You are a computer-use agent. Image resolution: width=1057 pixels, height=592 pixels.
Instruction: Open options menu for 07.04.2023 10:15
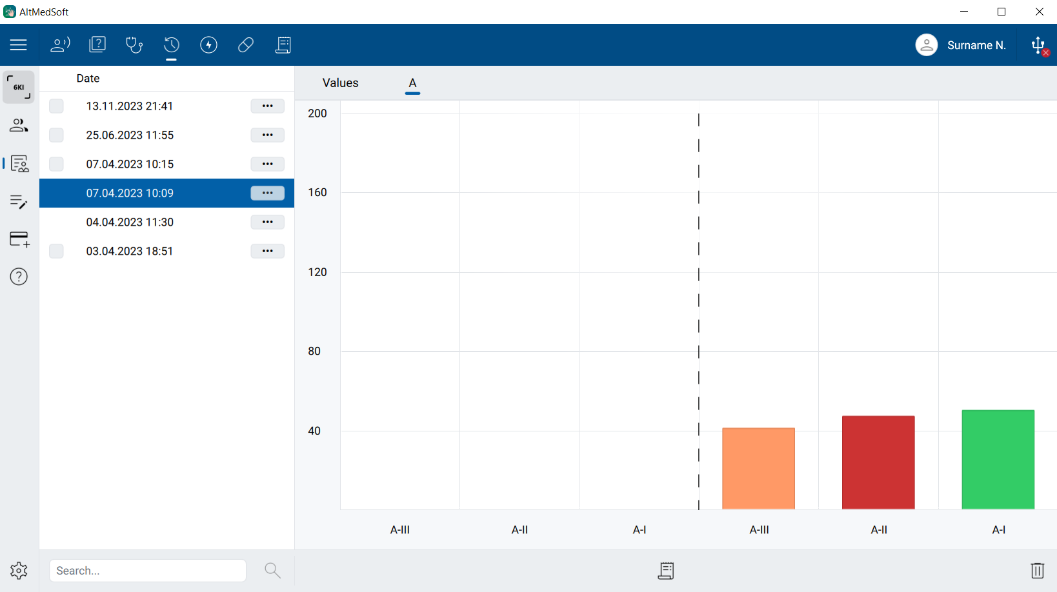click(267, 164)
